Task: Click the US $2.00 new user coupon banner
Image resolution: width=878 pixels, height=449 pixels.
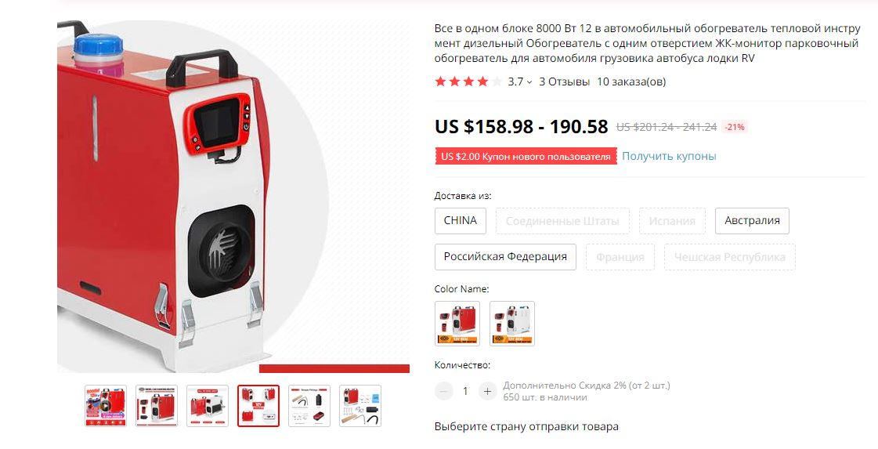Action: pyautogui.click(x=526, y=157)
